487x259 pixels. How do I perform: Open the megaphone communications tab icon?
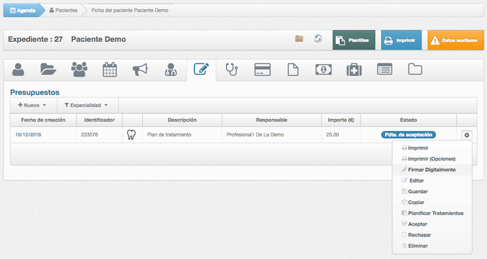tap(141, 70)
